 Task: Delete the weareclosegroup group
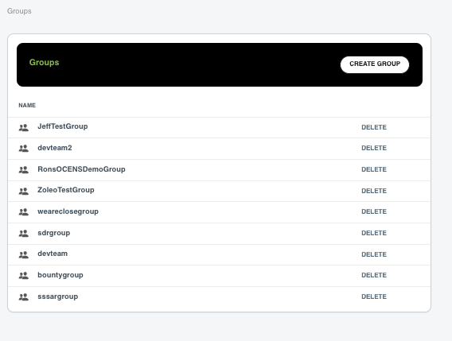(x=374, y=211)
